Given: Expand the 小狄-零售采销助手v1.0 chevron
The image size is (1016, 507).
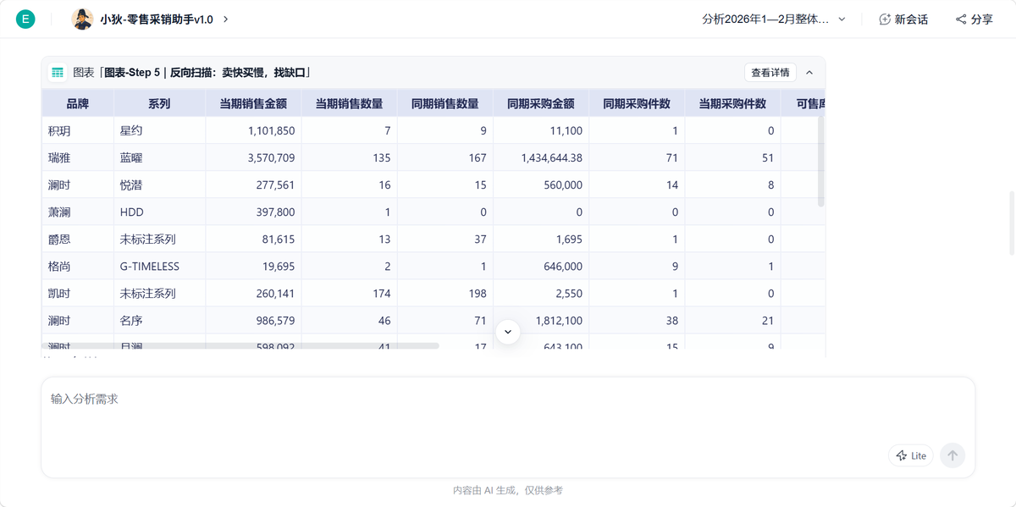Looking at the screenshot, I should point(226,19).
